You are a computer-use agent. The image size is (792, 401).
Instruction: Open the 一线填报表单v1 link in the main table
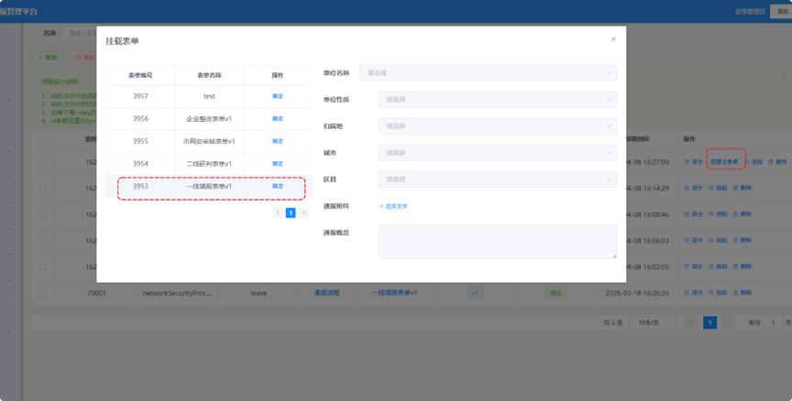coord(394,293)
